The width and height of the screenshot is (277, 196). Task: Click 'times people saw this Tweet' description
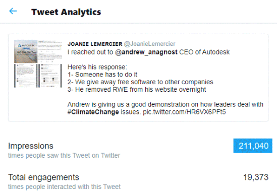click(64, 155)
